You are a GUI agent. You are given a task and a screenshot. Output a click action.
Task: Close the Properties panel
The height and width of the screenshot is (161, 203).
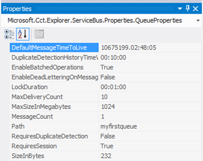(x=196, y=8)
